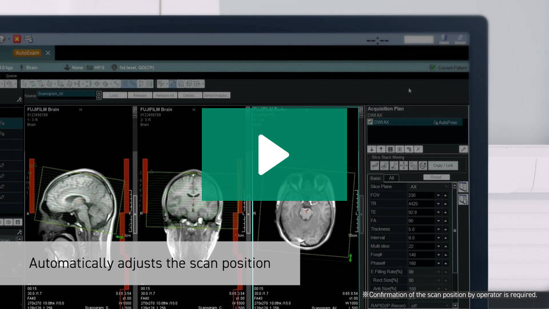Delete the protocol with the X icon in Acquisition Plan
This screenshot has height=309, width=549.
click(418, 149)
